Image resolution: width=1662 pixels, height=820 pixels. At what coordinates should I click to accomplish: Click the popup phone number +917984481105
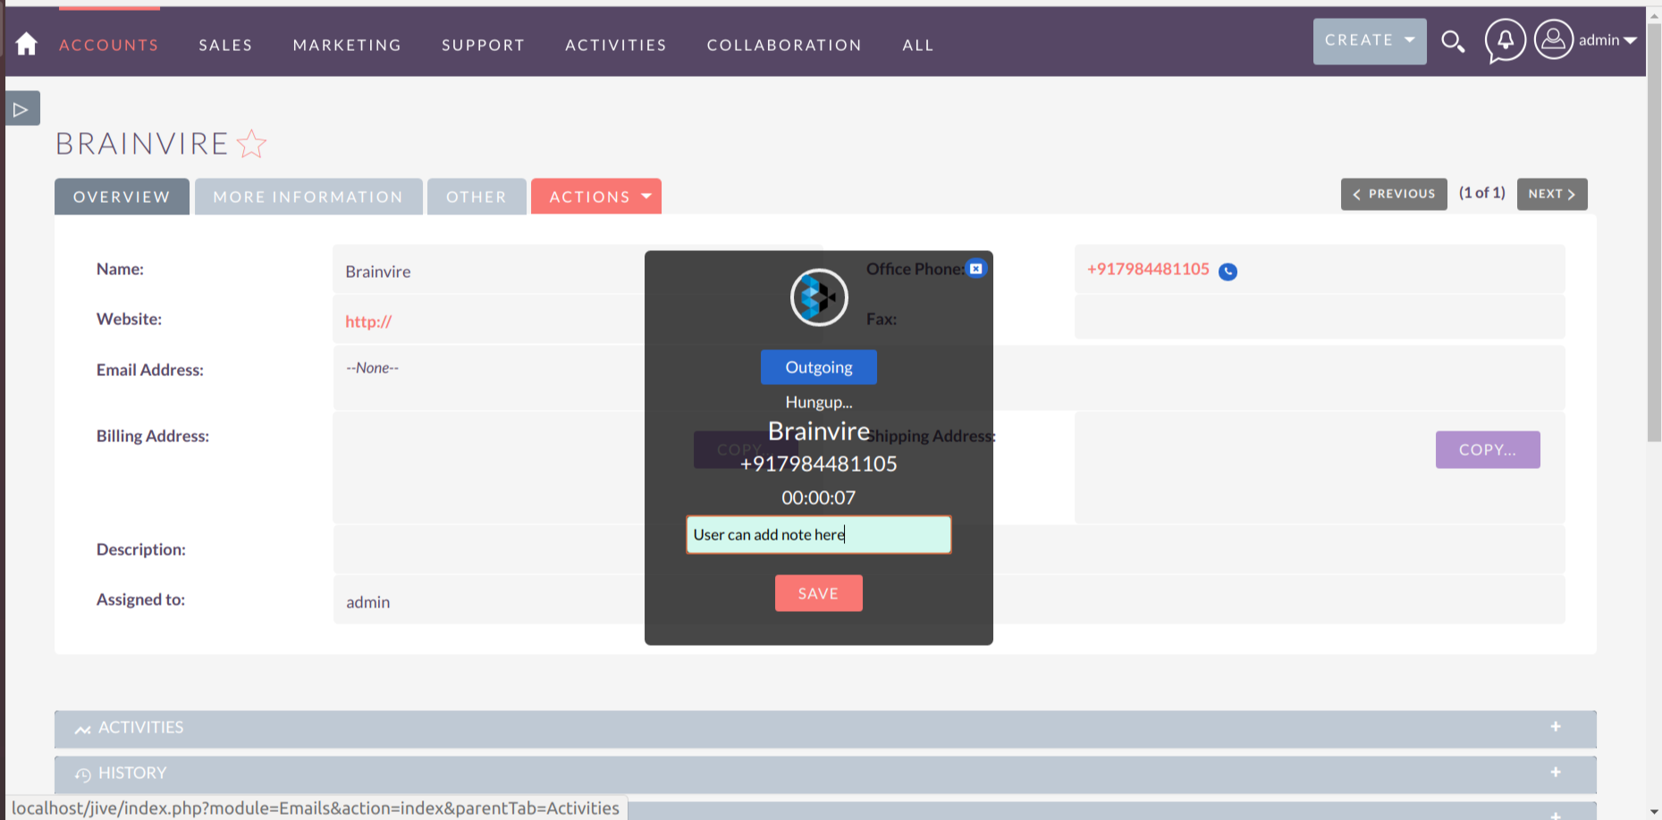point(819,464)
